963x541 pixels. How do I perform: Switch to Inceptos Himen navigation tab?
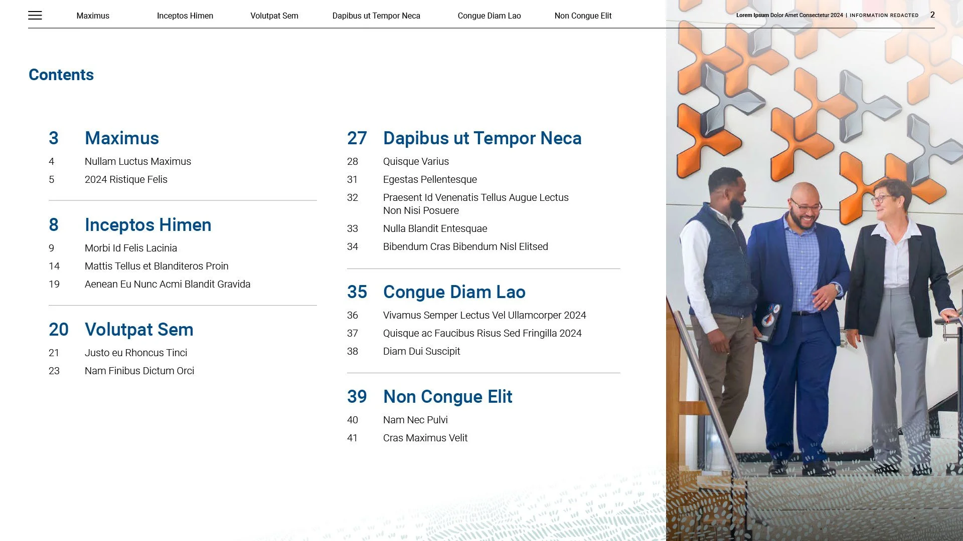185,16
